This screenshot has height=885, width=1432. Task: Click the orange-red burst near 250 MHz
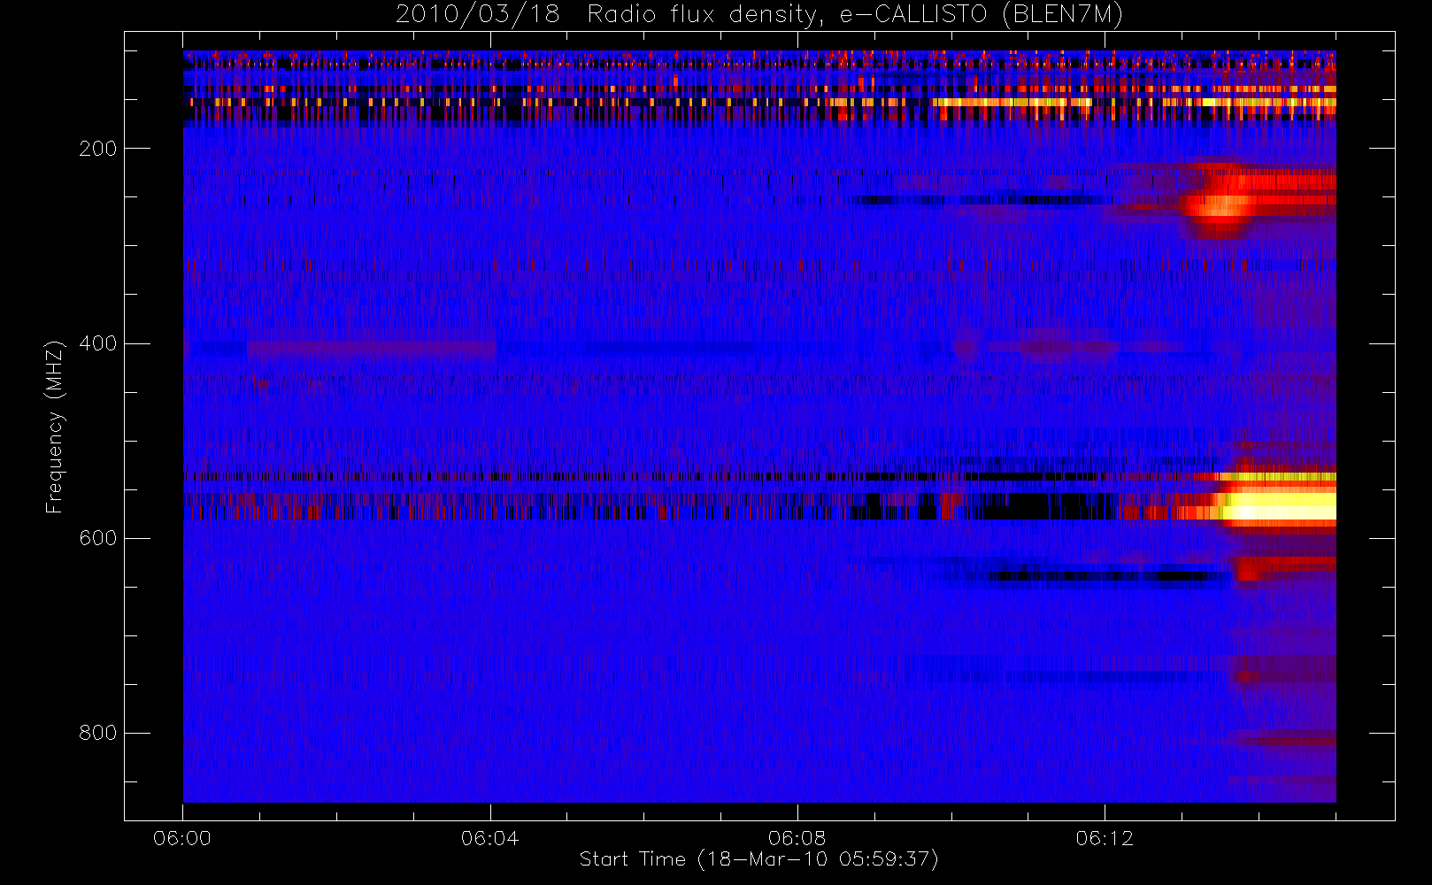point(1221,204)
